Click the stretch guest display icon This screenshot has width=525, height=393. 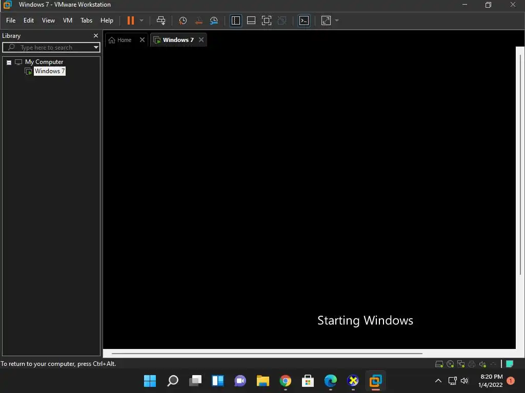pos(326,20)
